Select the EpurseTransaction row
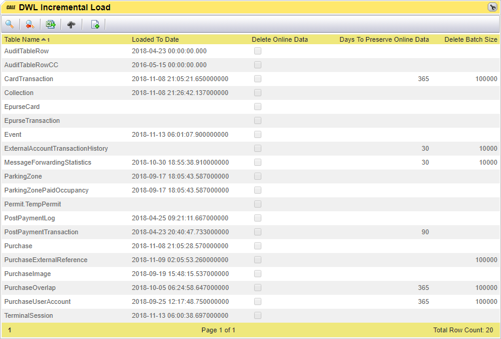The height and width of the screenshot is (339, 501). [x=32, y=120]
